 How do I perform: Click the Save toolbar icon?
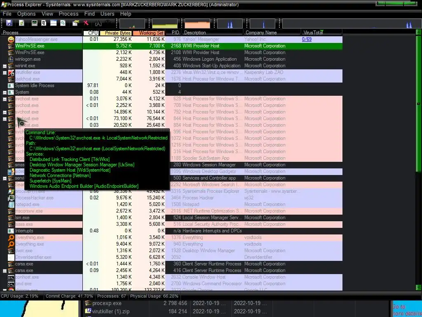9,23
